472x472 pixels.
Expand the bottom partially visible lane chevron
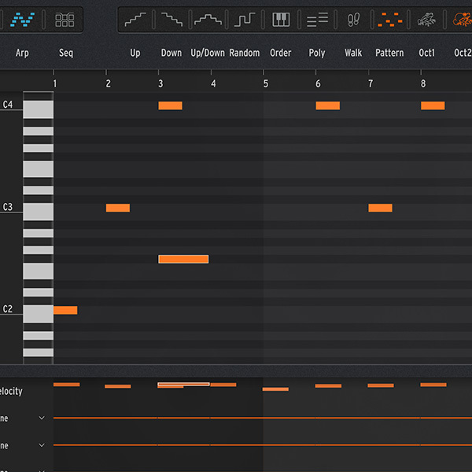point(42,469)
